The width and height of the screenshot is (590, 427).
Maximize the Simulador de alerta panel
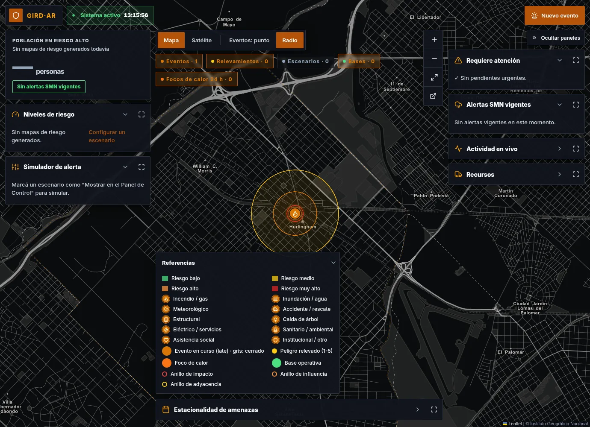click(142, 167)
